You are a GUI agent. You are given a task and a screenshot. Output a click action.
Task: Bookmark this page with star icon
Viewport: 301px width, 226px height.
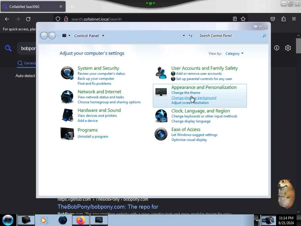pyautogui.click(x=243, y=19)
